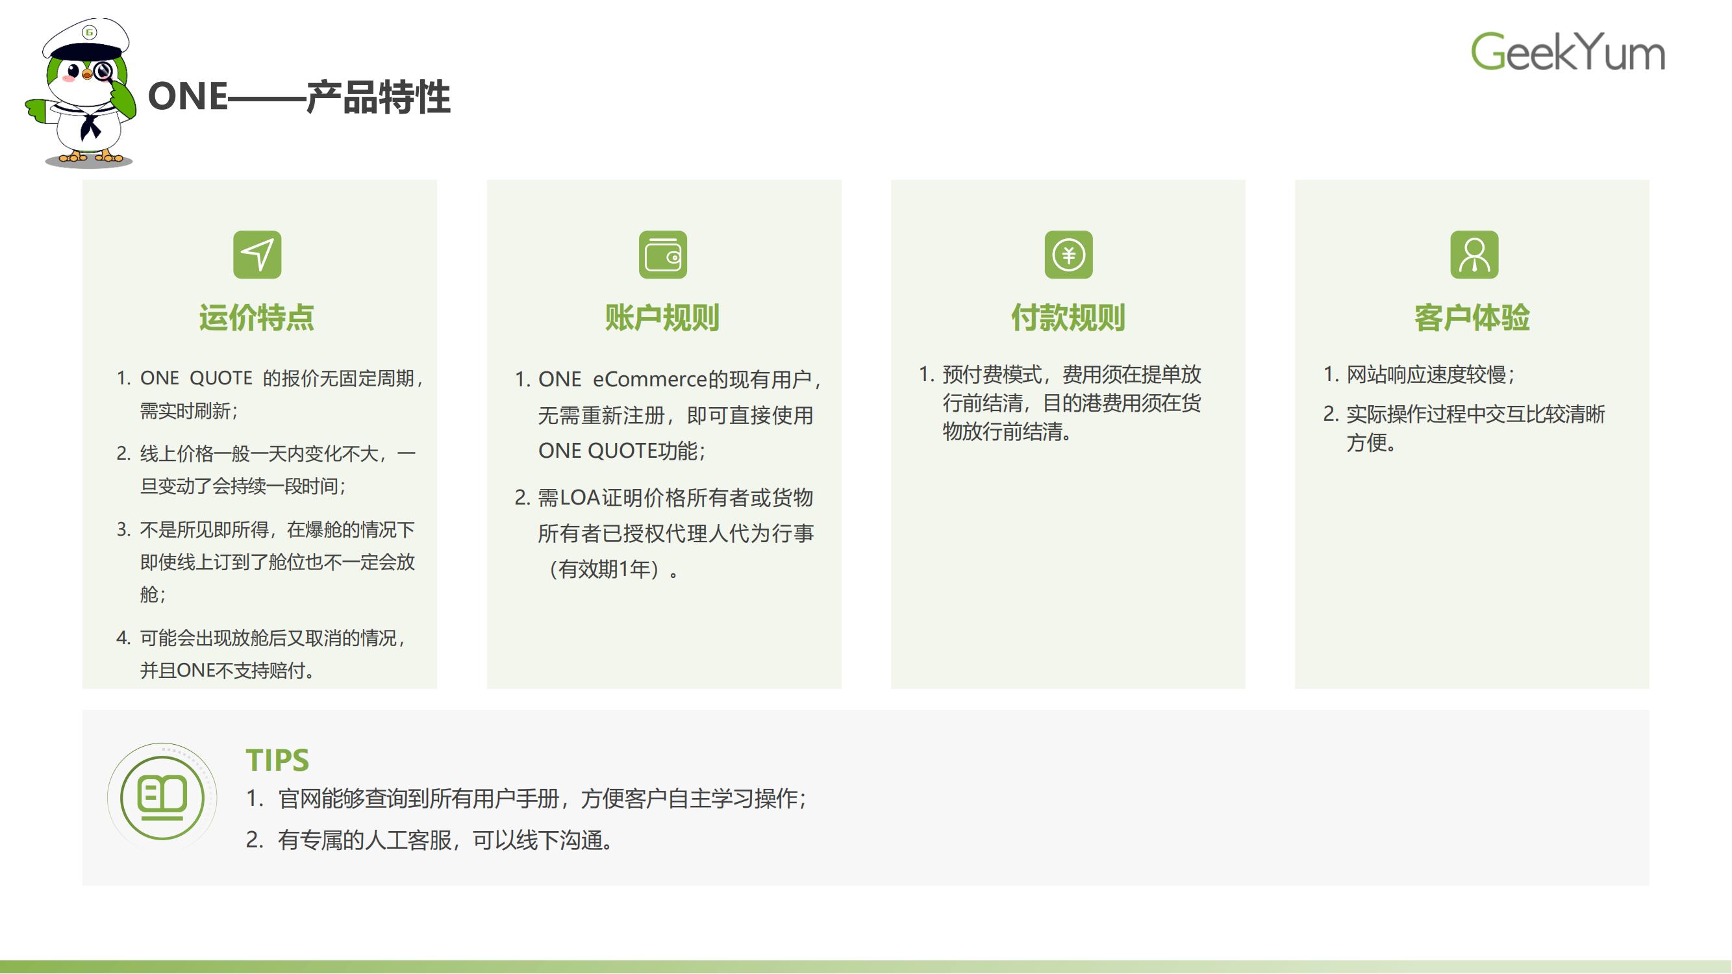The height and width of the screenshot is (974, 1732).
Task: Click the wallet account icon
Action: coord(662,255)
